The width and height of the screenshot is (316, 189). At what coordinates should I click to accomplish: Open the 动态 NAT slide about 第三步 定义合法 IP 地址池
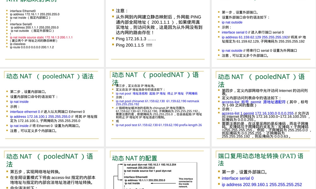coord(158,107)
